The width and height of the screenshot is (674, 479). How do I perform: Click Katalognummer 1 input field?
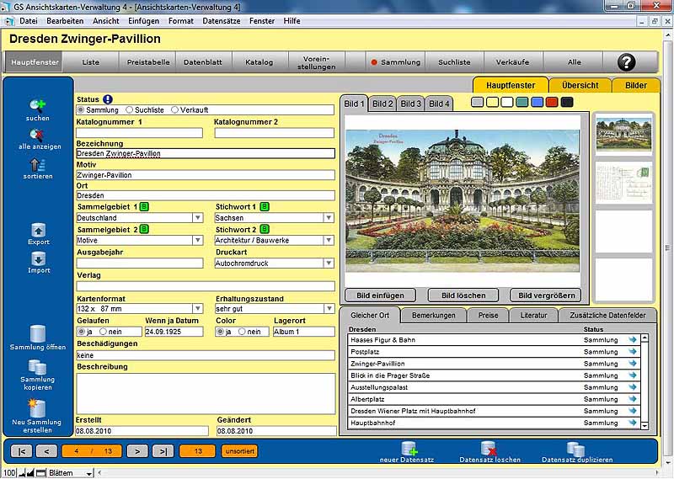[139, 133]
